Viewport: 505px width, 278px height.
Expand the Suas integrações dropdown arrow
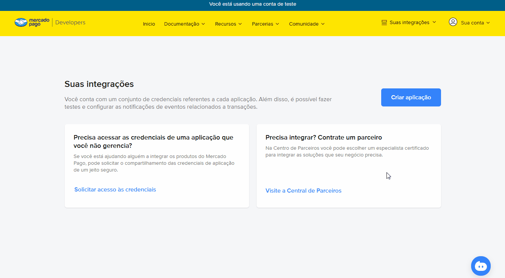click(434, 22)
